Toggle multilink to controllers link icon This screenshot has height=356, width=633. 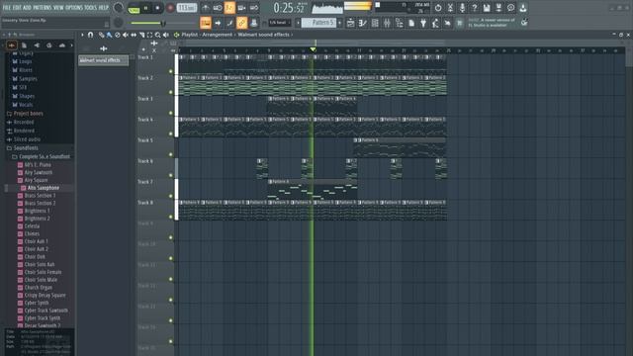click(241, 23)
